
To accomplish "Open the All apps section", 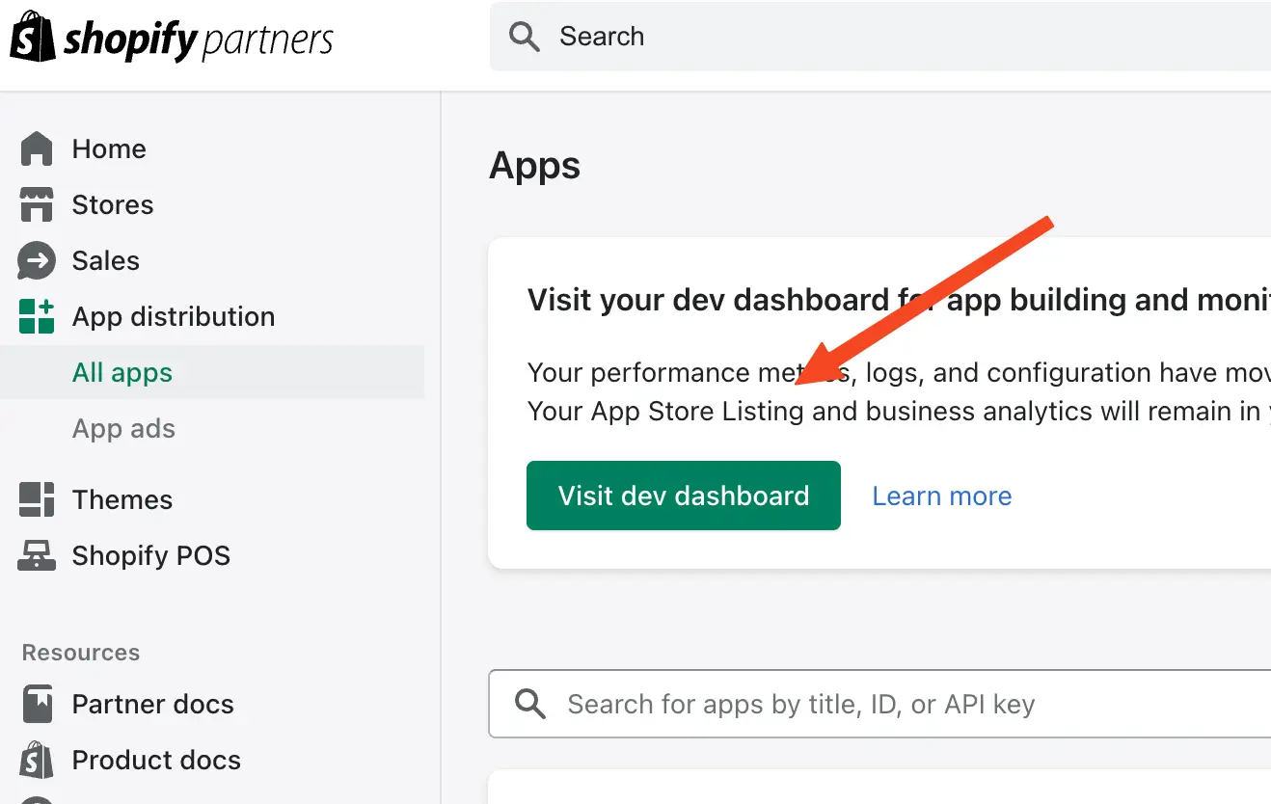I will click(122, 373).
